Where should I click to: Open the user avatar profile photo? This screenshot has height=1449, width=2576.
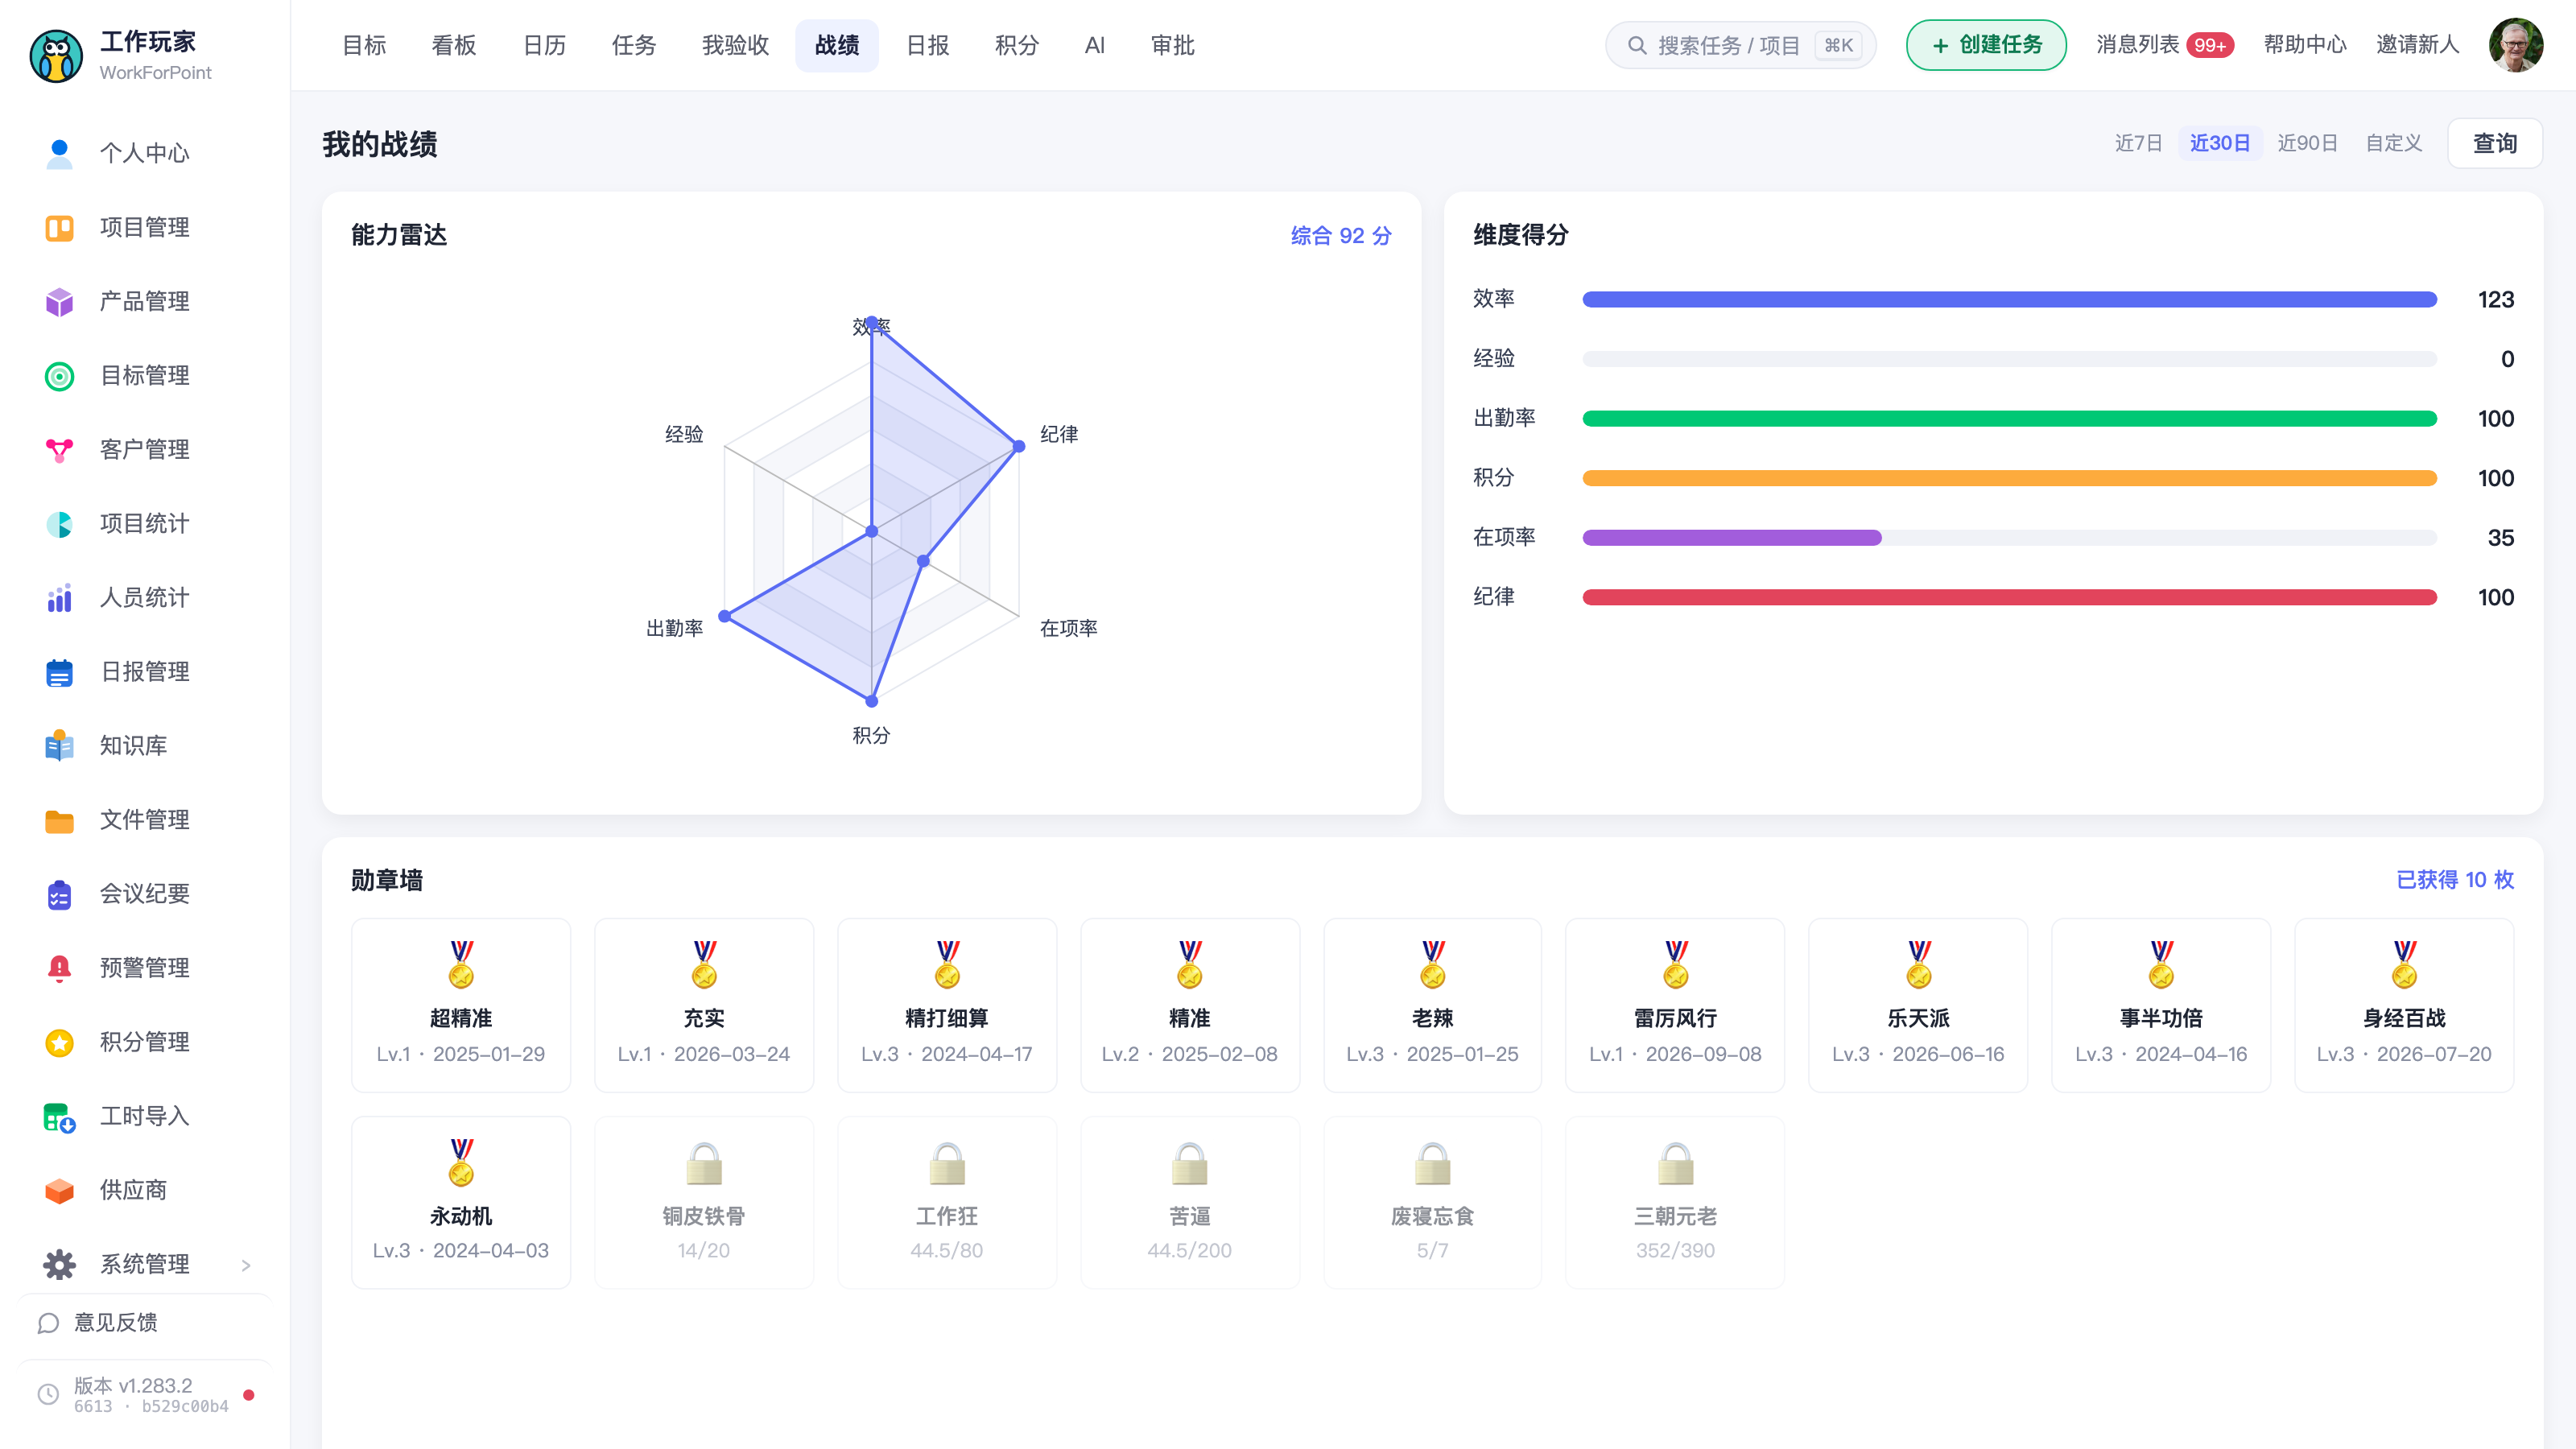[x=2516, y=45]
